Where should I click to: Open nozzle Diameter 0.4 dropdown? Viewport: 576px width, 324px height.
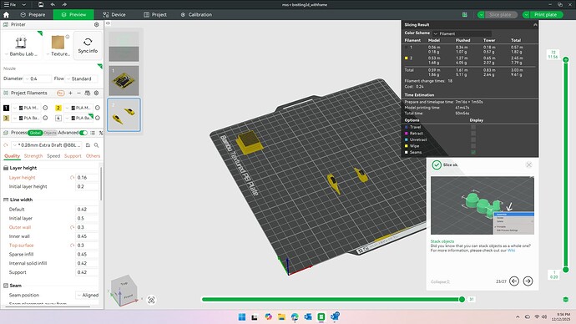[x=38, y=78]
